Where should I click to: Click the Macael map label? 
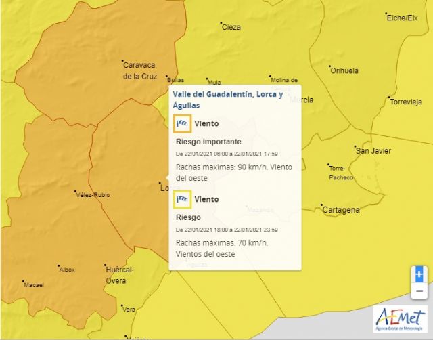click(x=33, y=285)
